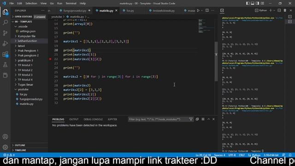Open Source Control view
The width and height of the screenshot is (295, 166).
pos(5,33)
